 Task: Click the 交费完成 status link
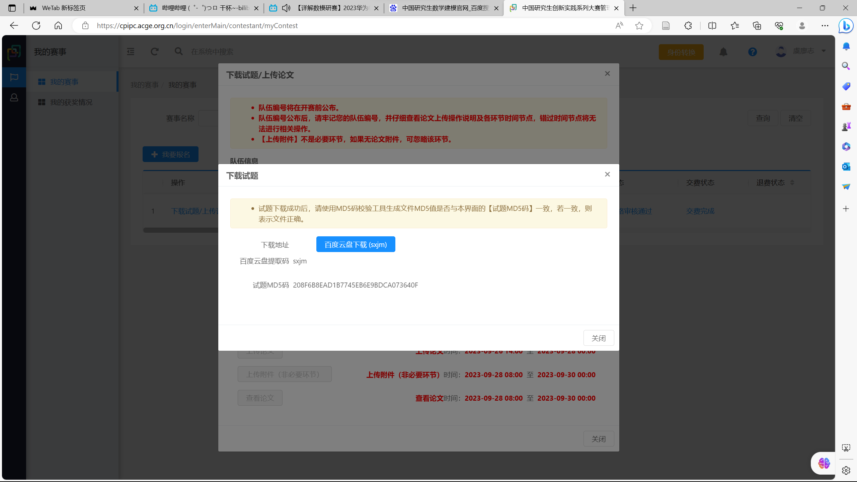coord(700,211)
